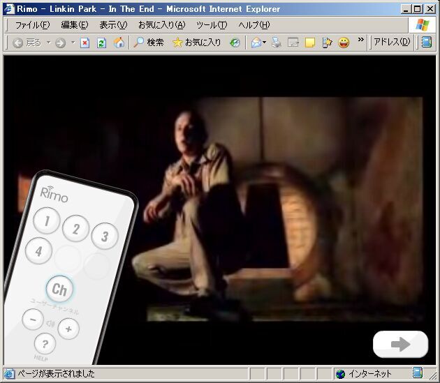Open the History clock icon in toolbar
This screenshot has height=383, width=440.
coord(235,43)
